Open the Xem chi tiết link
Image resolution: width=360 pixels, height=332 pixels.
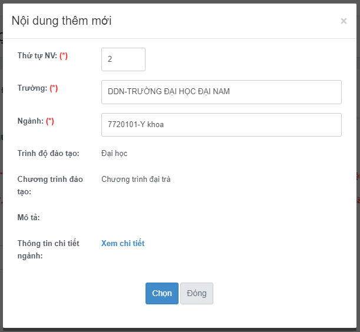point(123,243)
